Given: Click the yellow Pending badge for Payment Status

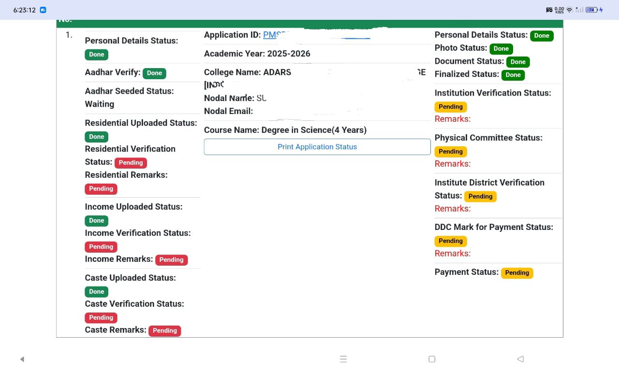Looking at the screenshot, I should coord(516,273).
